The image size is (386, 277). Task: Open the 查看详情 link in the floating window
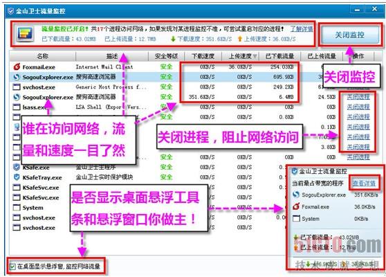[x=364, y=183]
